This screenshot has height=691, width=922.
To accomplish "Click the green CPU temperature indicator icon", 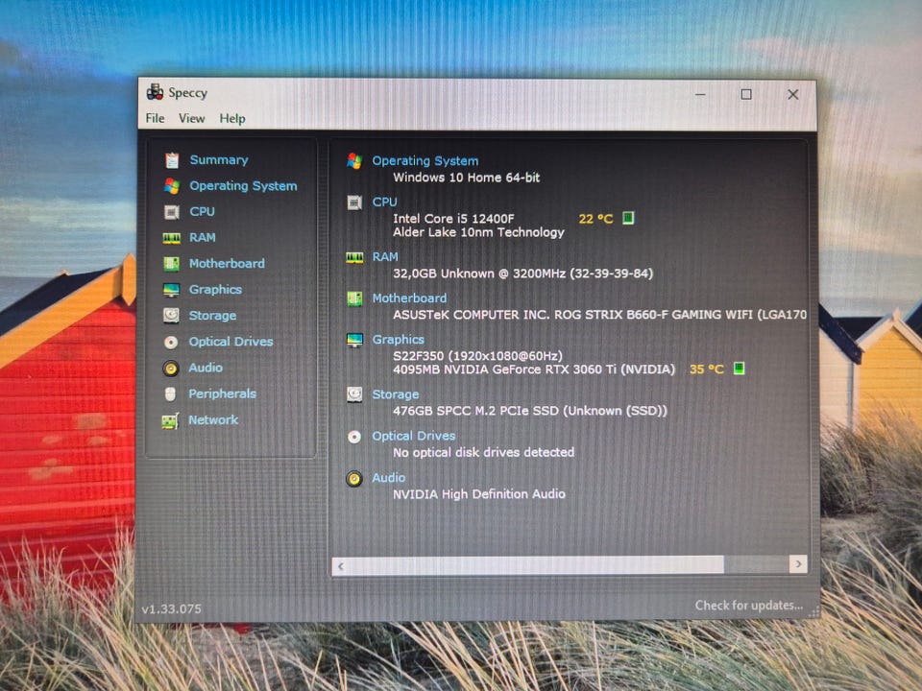I will pos(628,218).
